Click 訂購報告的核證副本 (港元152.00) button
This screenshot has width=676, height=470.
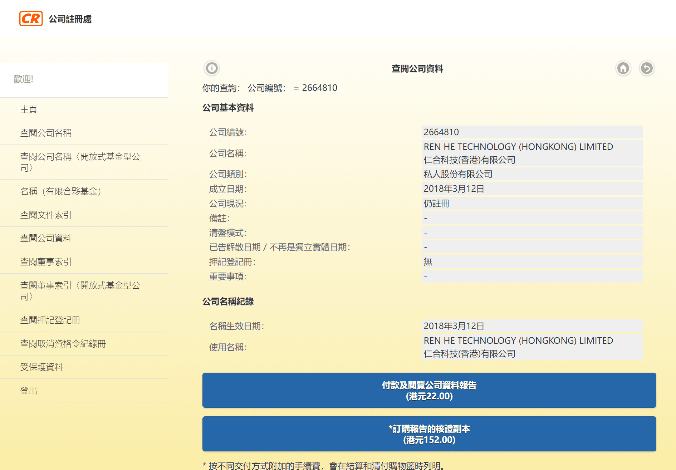pyautogui.click(x=429, y=434)
